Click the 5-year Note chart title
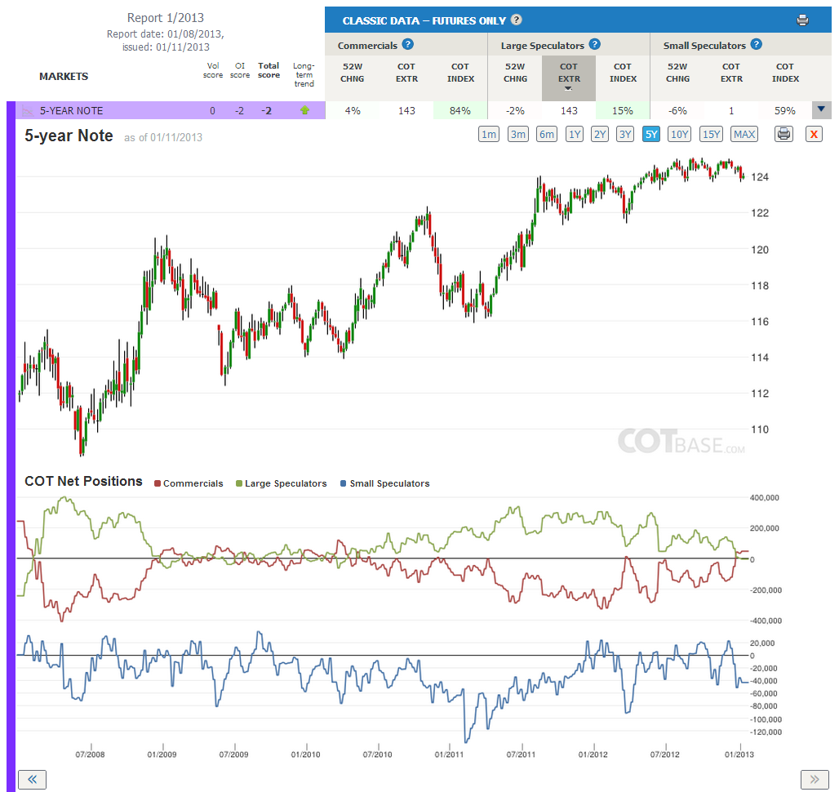839x792 pixels. click(x=69, y=136)
